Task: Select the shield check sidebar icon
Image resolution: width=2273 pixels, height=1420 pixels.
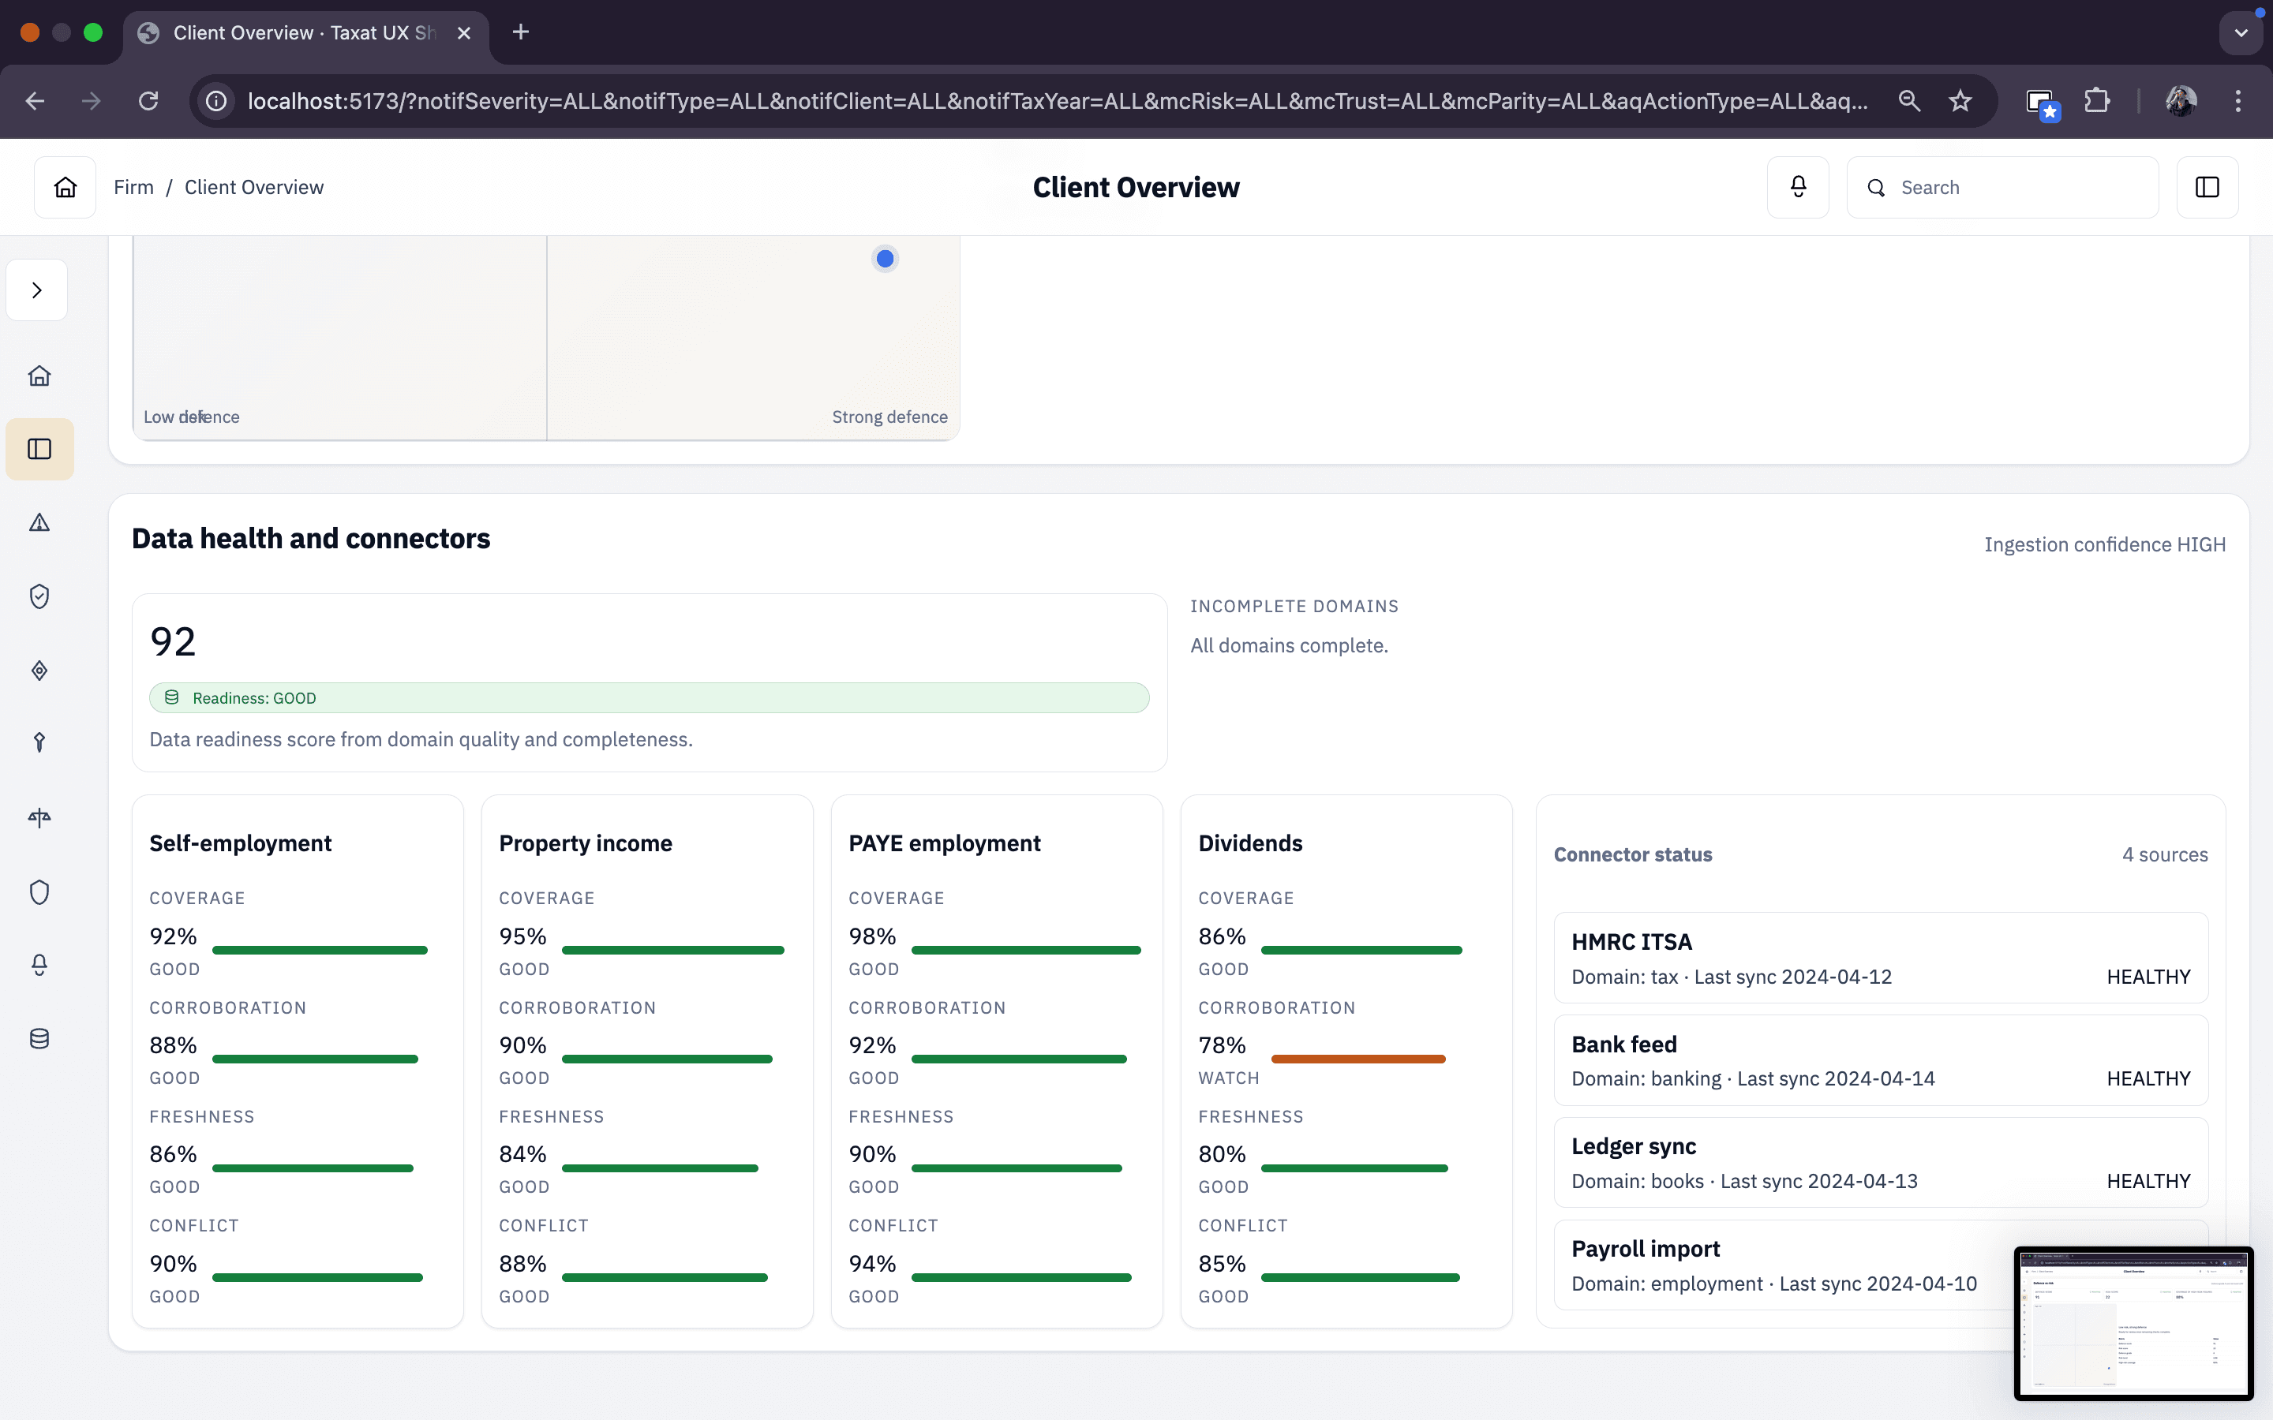Action: pos(39,596)
